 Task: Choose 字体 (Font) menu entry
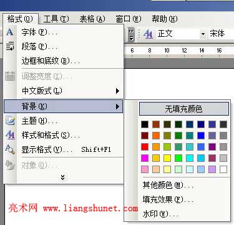(x=64, y=32)
